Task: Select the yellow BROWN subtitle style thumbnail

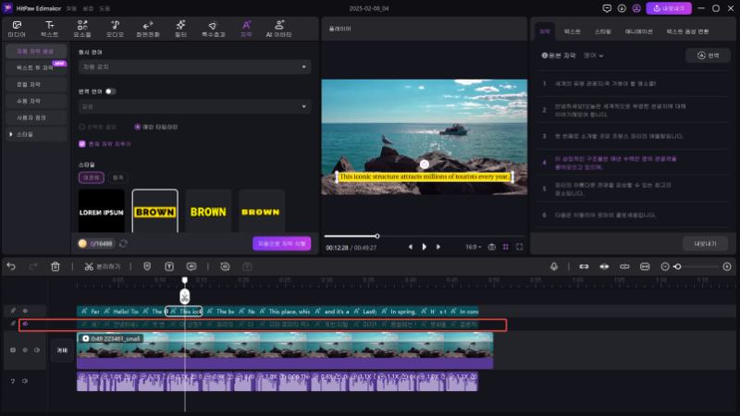Action: tap(208, 211)
